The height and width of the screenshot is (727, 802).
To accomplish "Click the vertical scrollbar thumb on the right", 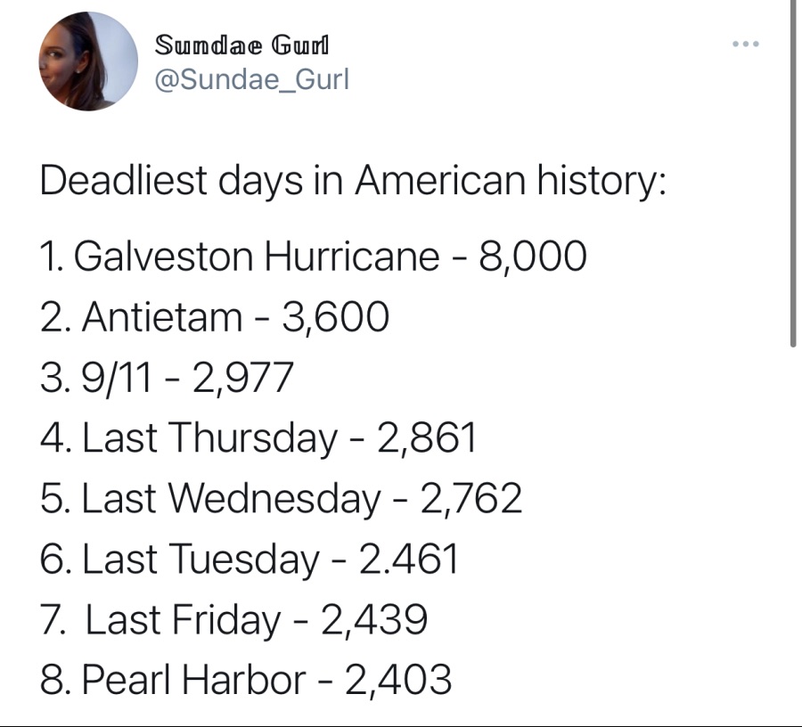I will (793, 174).
